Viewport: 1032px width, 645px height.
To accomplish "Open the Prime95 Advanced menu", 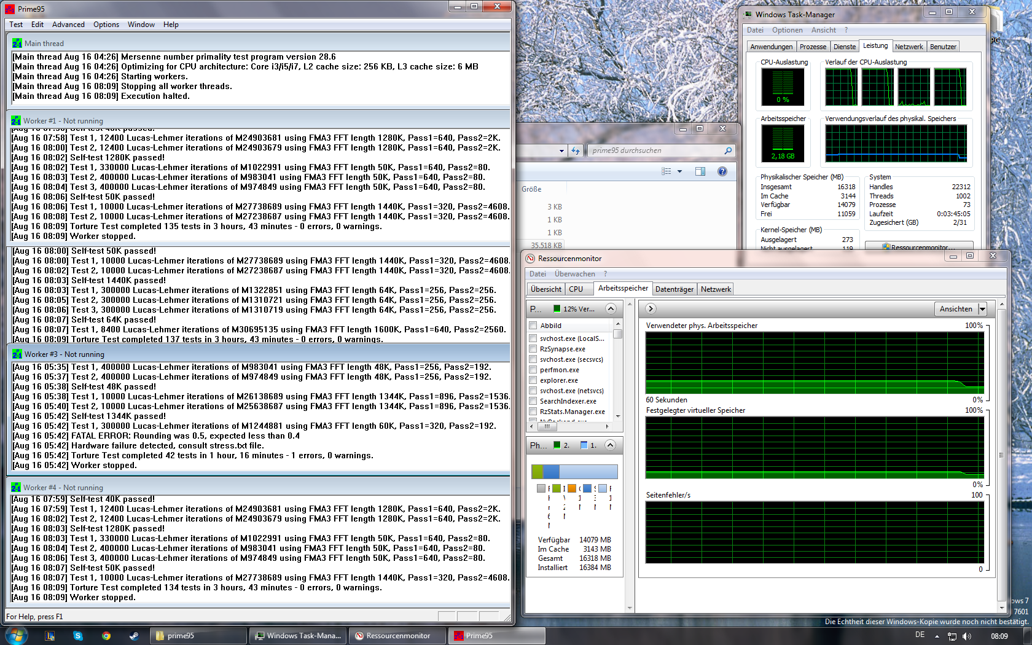I will coord(68,25).
